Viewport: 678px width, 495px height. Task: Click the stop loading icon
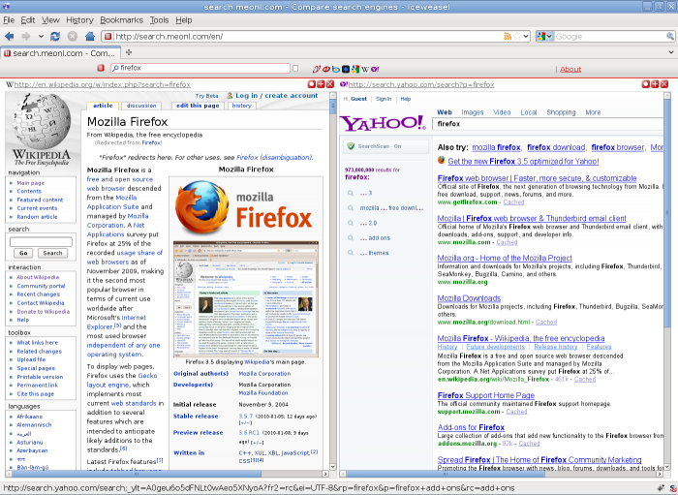(x=73, y=36)
